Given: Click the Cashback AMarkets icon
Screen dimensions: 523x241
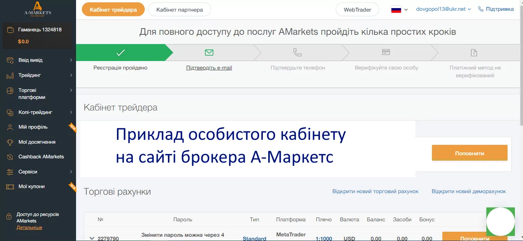Looking at the screenshot, I should click(10, 157).
